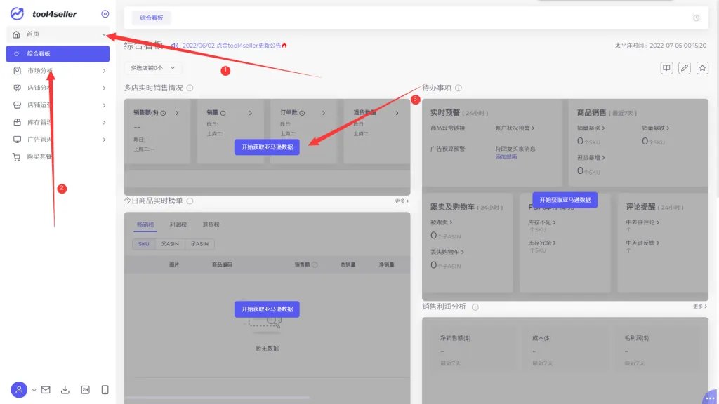
Task: Click info icon beside 今日商品实时榜单
Action: point(190,201)
